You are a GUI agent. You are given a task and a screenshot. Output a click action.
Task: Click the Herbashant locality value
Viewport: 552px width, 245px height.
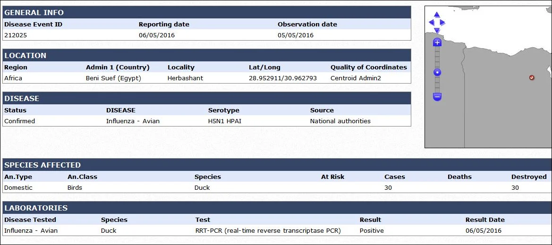(x=185, y=78)
